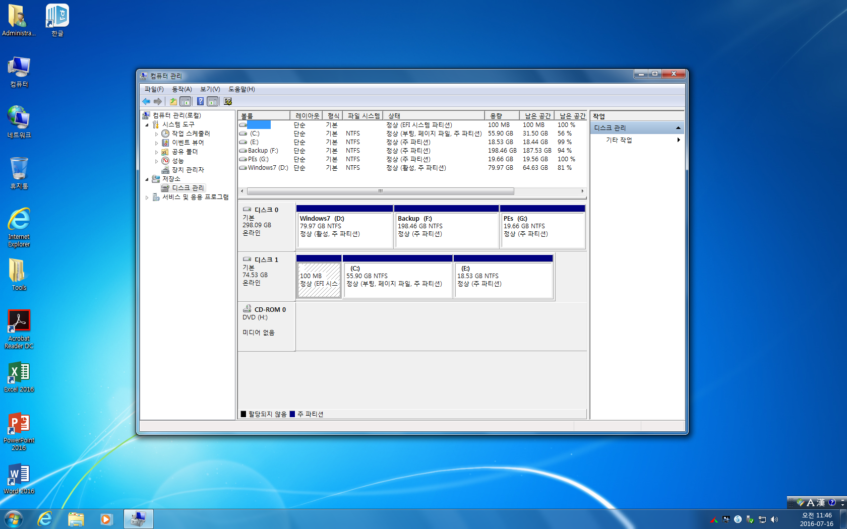Click the Up one level folder icon
The height and width of the screenshot is (529, 847).
[173, 101]
